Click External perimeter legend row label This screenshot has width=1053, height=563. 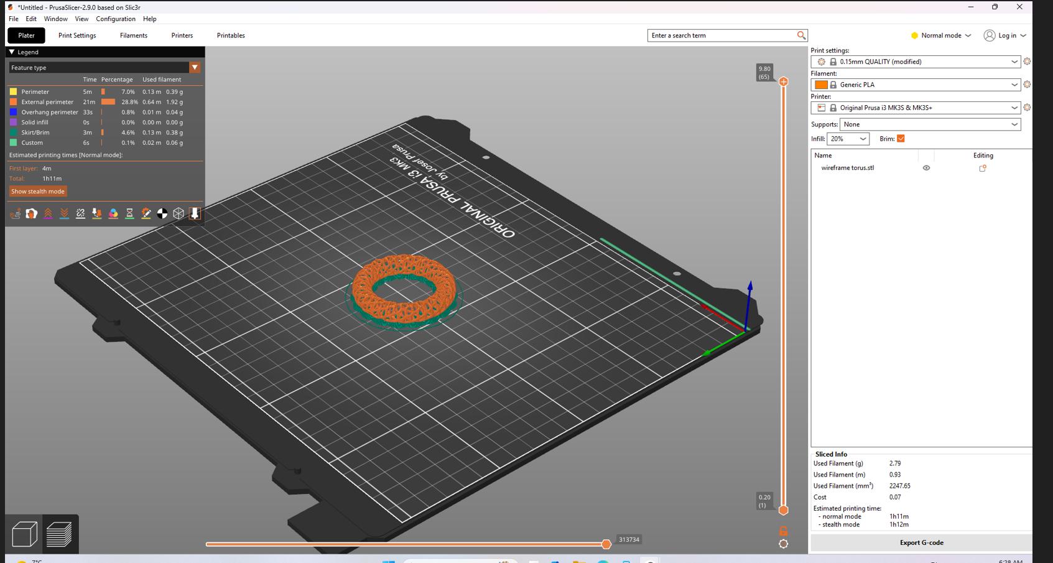click(47, 102)
